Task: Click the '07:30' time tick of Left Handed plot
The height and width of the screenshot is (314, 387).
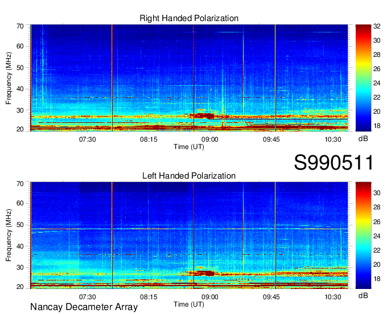Action: click(88, 297)
